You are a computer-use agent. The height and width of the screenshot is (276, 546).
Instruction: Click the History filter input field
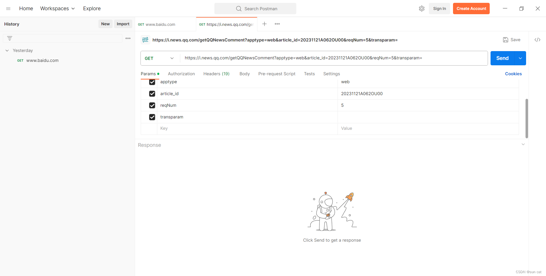63,38
